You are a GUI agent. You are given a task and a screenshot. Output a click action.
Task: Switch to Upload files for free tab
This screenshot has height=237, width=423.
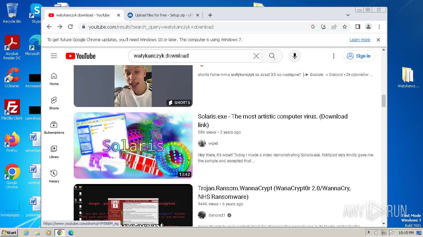pos(164,15)
